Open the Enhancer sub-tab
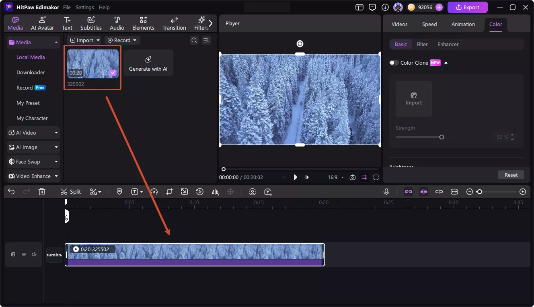 448,44
